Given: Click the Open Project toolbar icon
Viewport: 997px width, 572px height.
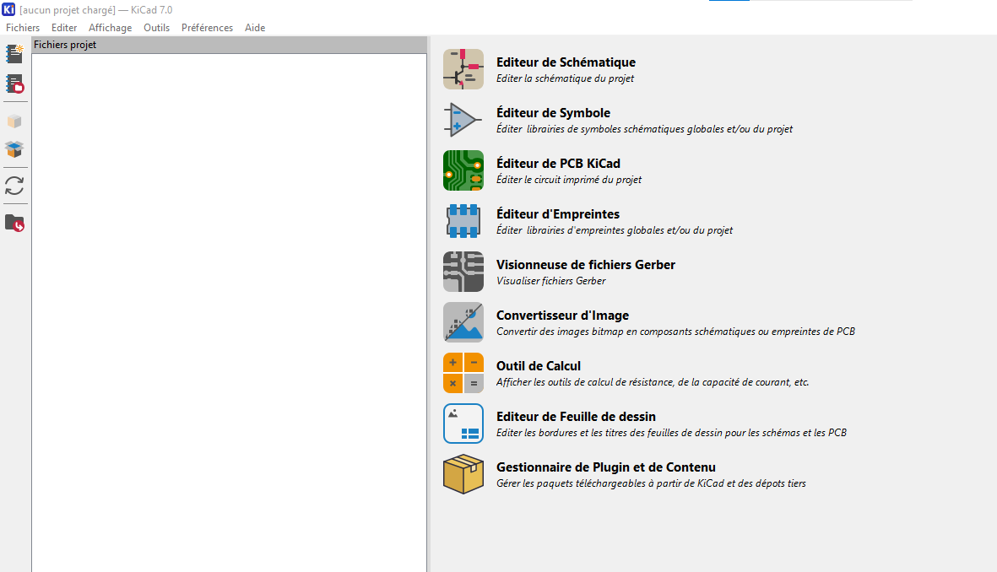Looking at the screenshot, I should point(14,84).
